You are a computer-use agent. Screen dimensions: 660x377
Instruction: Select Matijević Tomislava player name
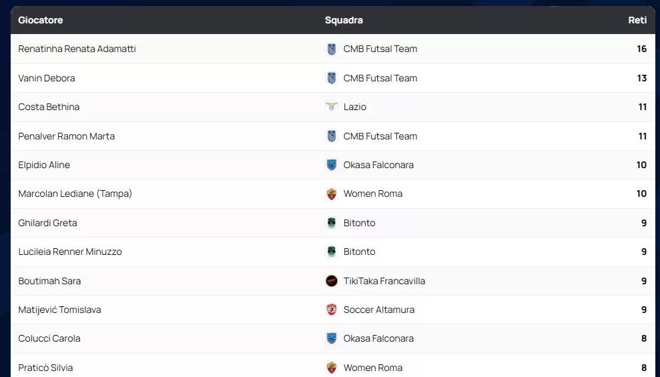(x=59, y=310)
